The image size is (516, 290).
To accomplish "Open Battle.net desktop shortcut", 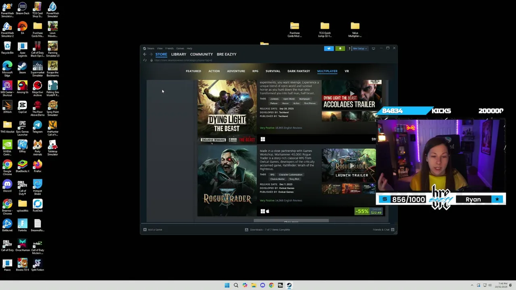I will (x=7, y=225).
